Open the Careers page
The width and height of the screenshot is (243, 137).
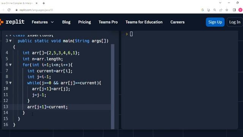177,22
